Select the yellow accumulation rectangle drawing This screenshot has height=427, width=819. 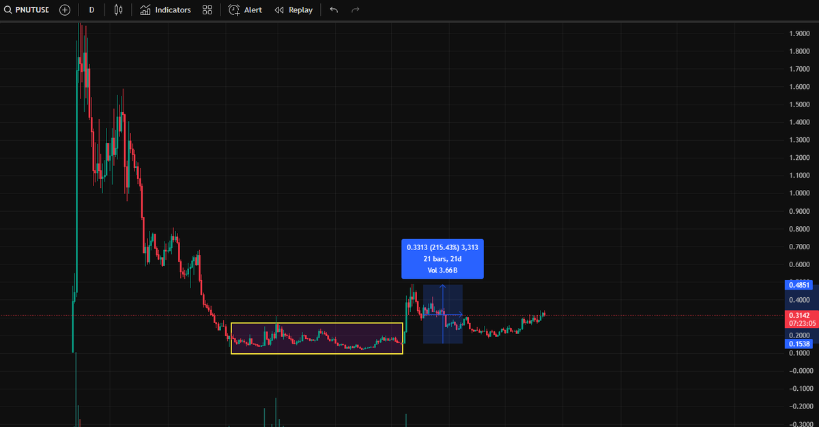(x=317, y=338)
